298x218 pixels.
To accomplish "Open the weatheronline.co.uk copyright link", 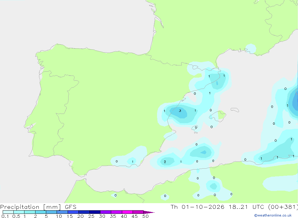I will [273, 215].
